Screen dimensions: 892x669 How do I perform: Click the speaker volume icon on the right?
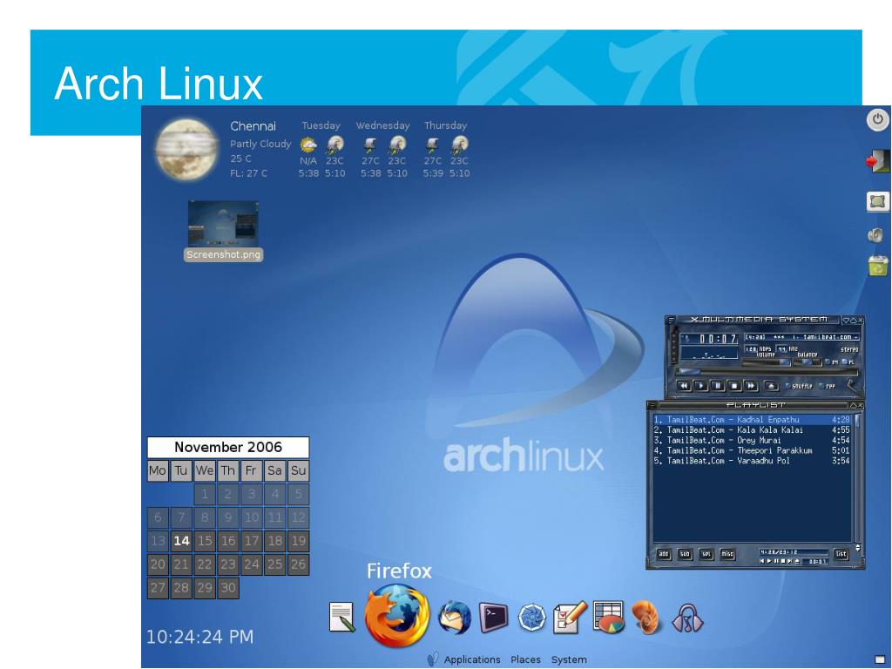pyautogui.click(x=876, y=235)
